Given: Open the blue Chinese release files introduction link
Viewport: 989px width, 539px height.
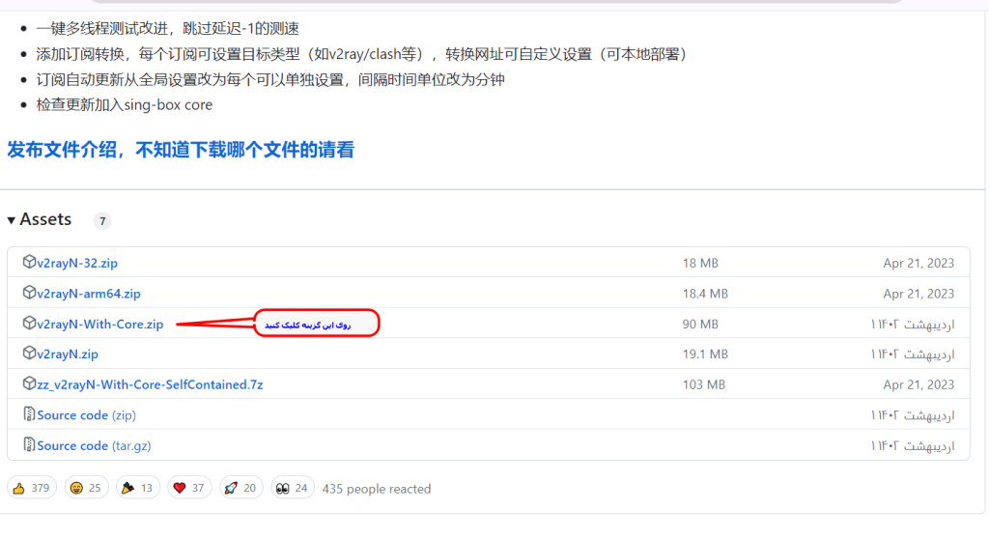Looking at the screenshot, I should tap(181, 150).
